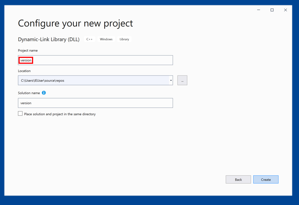The height and width of the screenshot is (205, 299).
Task: Select the Location path combo box text
Action: [93, 81]
